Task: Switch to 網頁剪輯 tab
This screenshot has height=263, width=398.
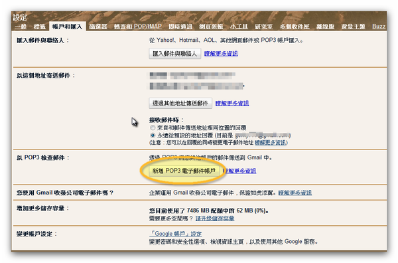Action: [x=211, y=27]
